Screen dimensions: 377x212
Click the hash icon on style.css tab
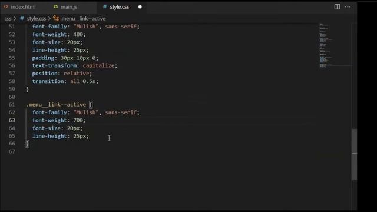click(105, 6)
